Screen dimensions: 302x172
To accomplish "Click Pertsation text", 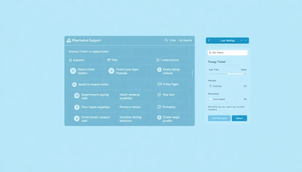I will [169, 107].
